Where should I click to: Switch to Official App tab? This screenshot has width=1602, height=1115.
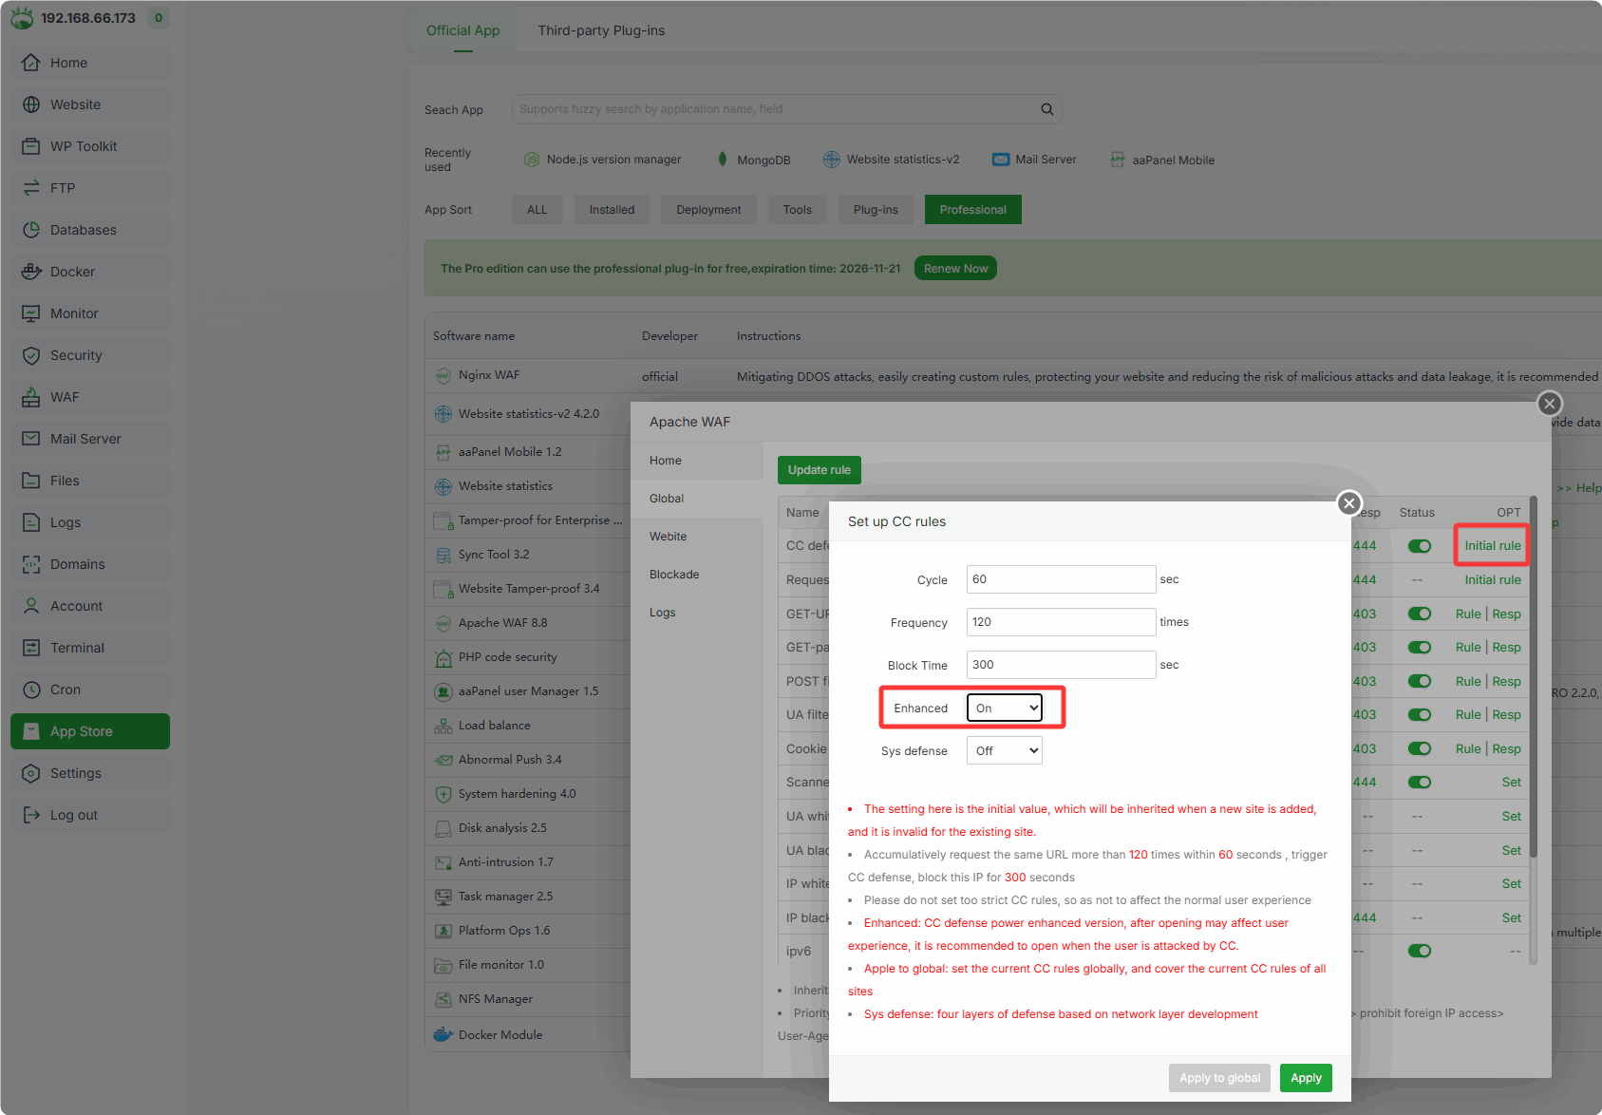click(x=462, y=30)
